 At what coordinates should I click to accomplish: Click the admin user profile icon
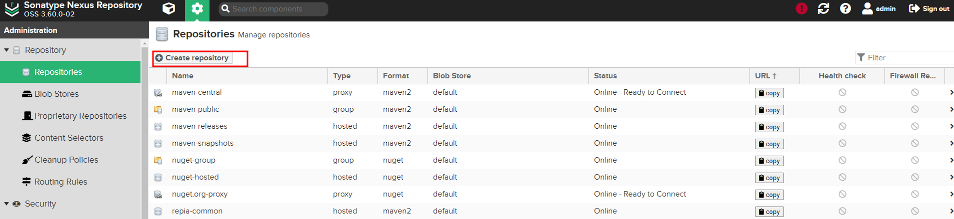point(867,8)
